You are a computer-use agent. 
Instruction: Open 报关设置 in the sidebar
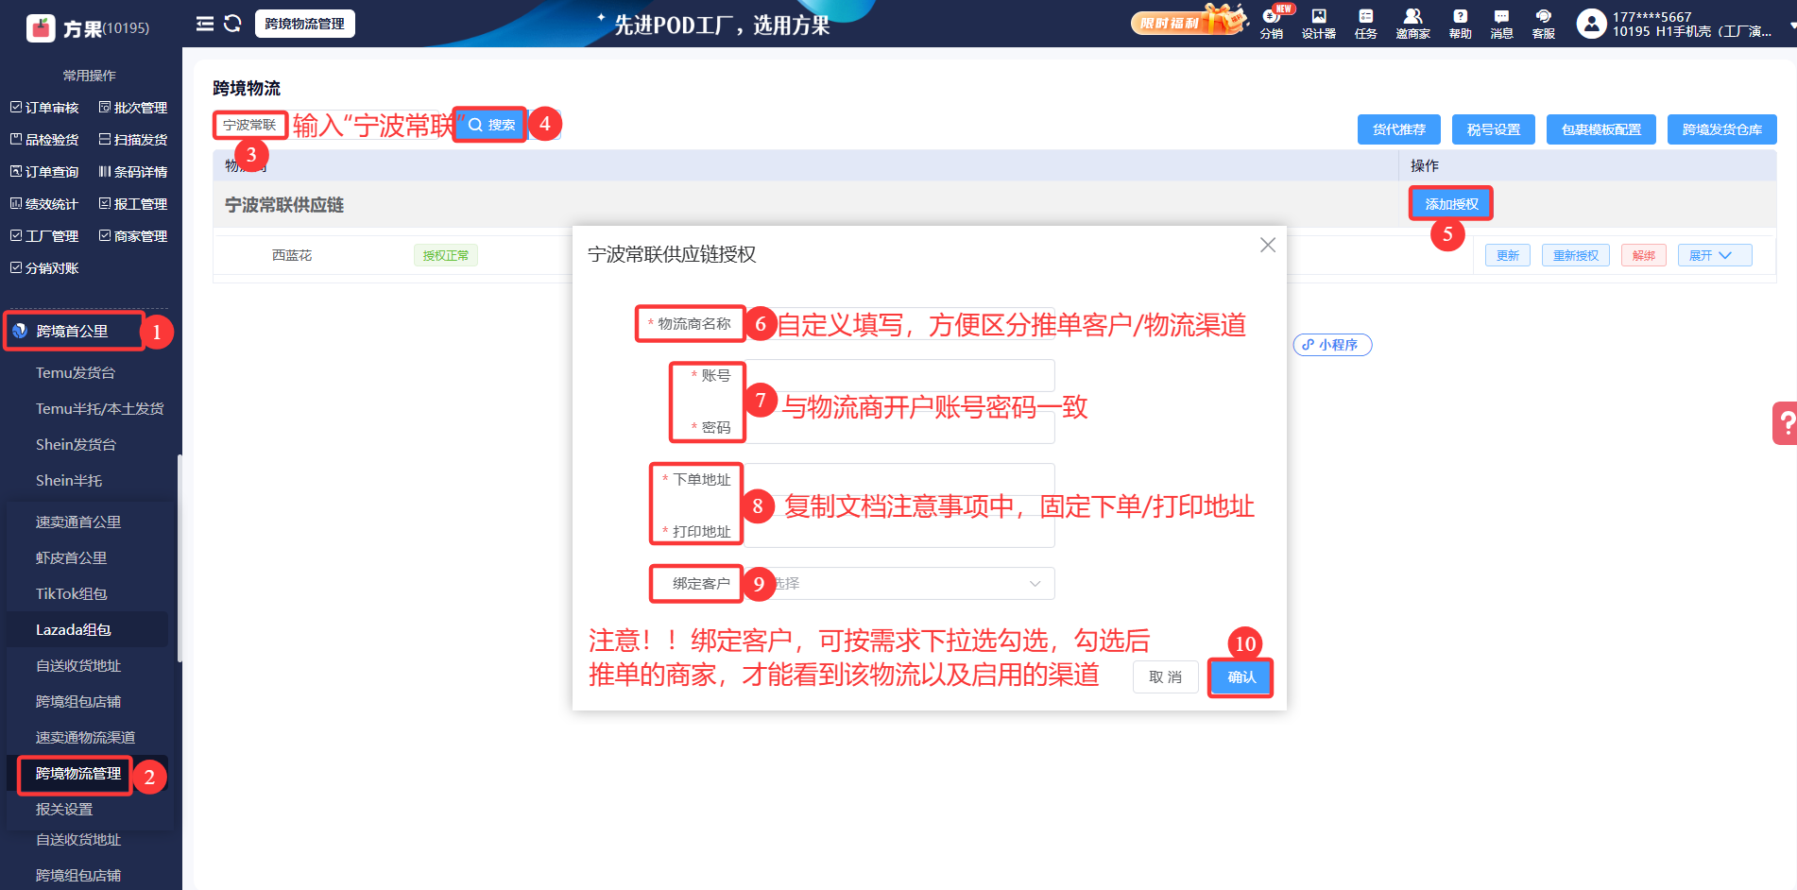(64, 810)
